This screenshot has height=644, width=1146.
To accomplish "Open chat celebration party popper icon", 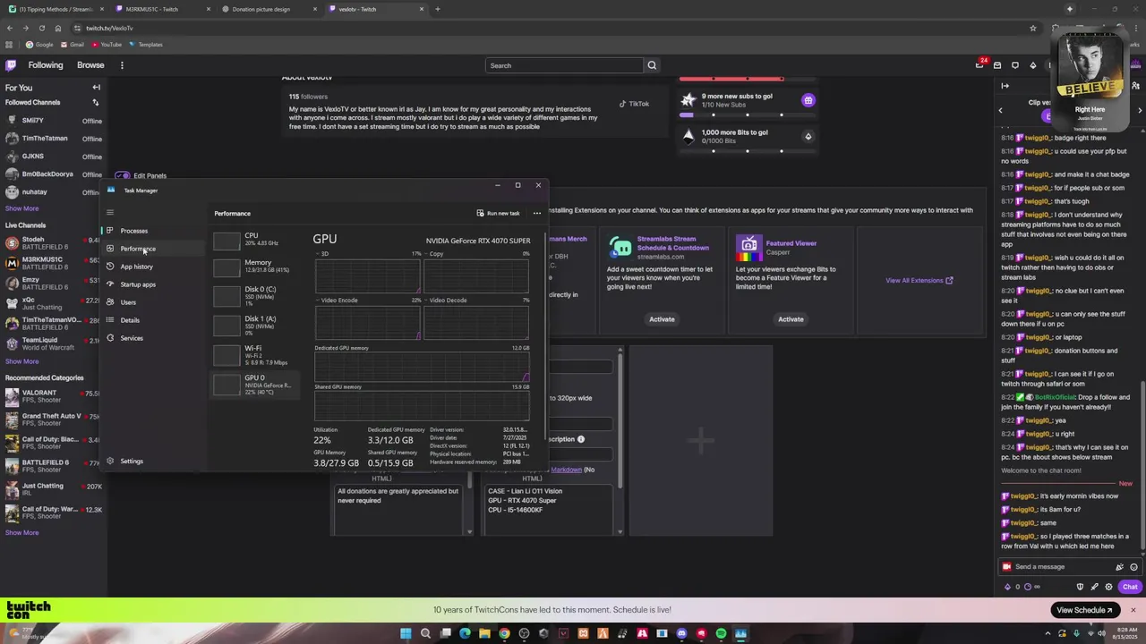I will point(1119,567).
